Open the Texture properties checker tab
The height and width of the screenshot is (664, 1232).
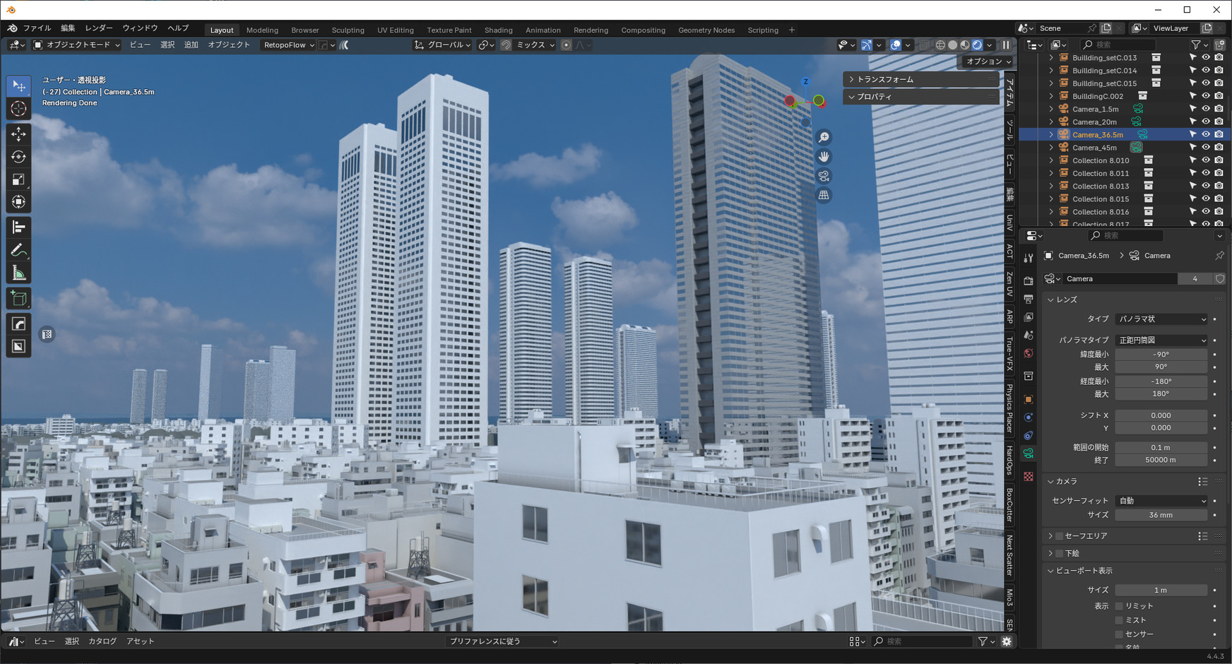(1029, 477)
